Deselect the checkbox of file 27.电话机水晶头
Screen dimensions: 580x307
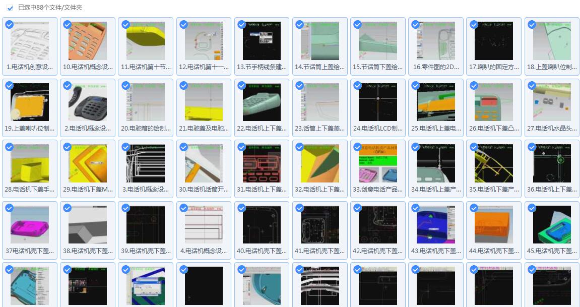[x=532, y=86]
